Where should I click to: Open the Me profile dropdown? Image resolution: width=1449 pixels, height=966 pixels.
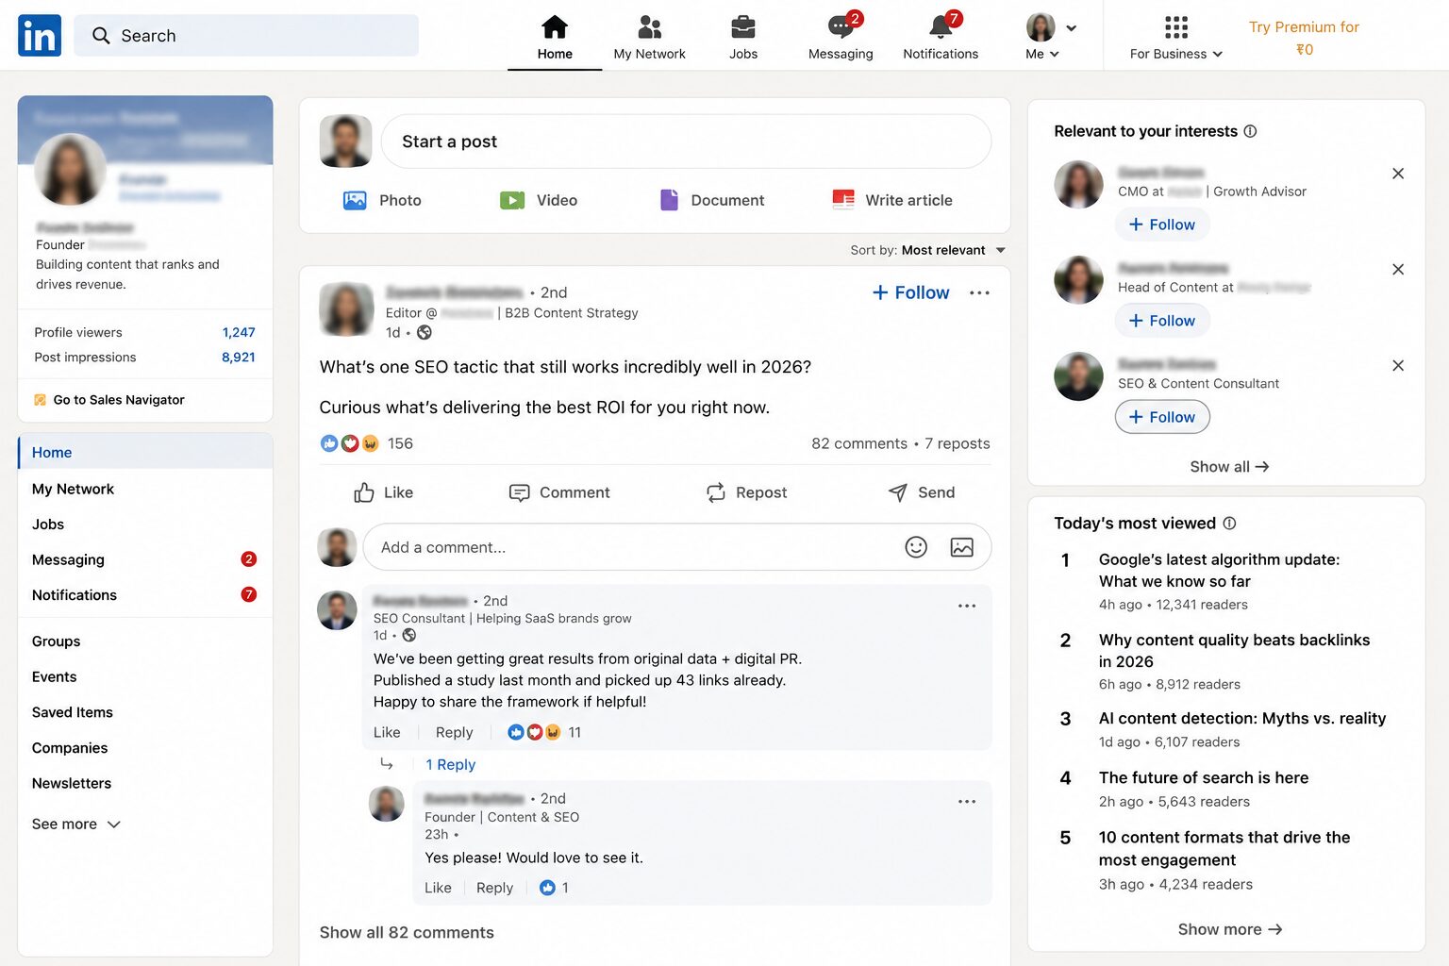[x=1050, y=37]
